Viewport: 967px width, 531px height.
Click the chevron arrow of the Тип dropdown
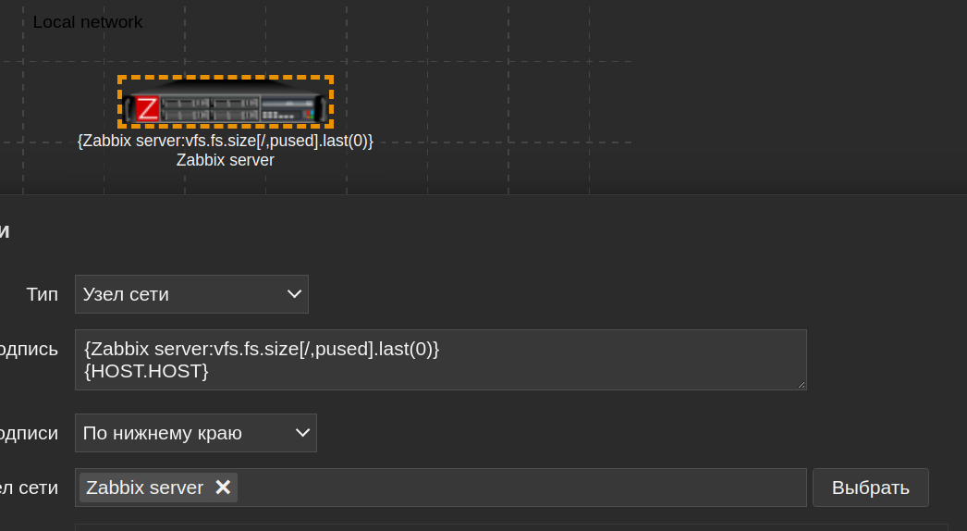tap(295, 294)
